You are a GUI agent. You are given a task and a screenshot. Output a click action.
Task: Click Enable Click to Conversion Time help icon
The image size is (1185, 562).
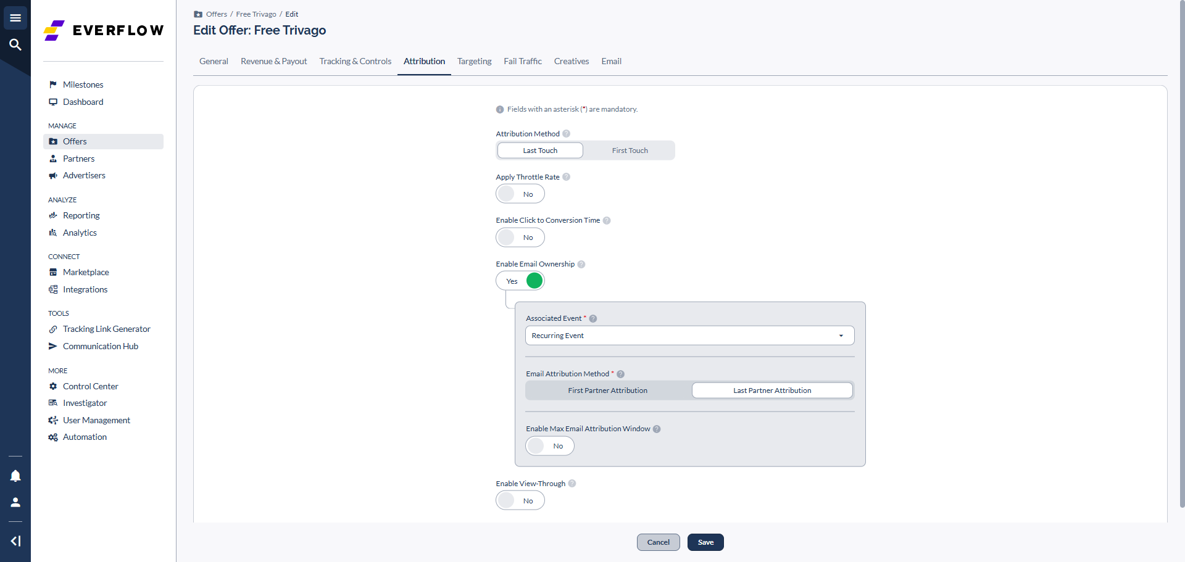click(607, 220)
